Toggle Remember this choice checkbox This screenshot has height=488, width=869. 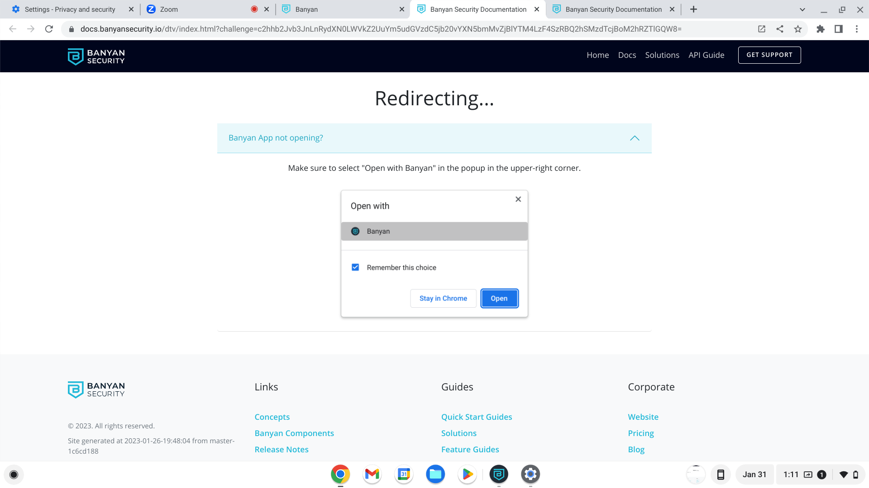coord(355,267)
